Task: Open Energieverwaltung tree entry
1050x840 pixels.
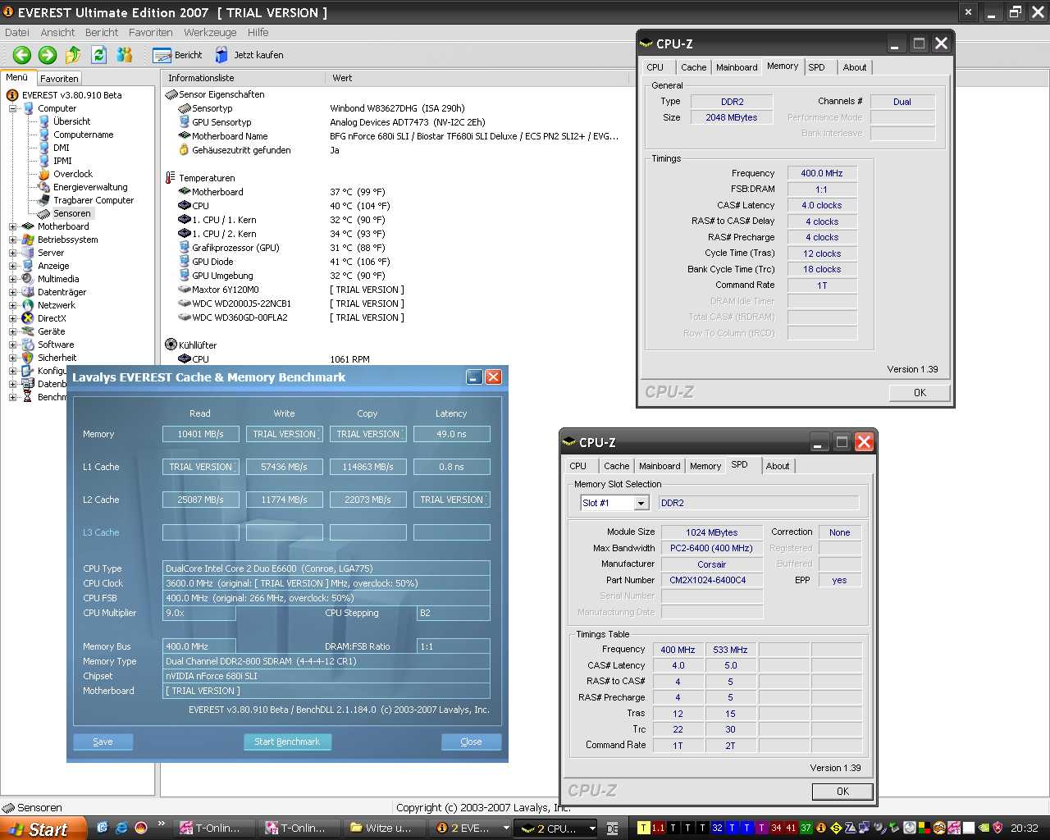Action: pos(90,187)
